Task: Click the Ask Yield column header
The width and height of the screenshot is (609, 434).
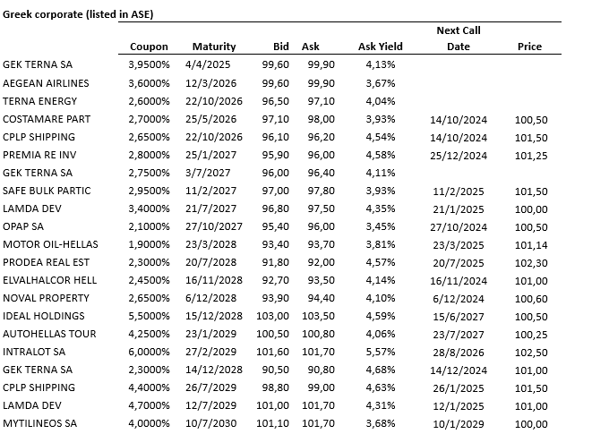Action: point(381,47)
